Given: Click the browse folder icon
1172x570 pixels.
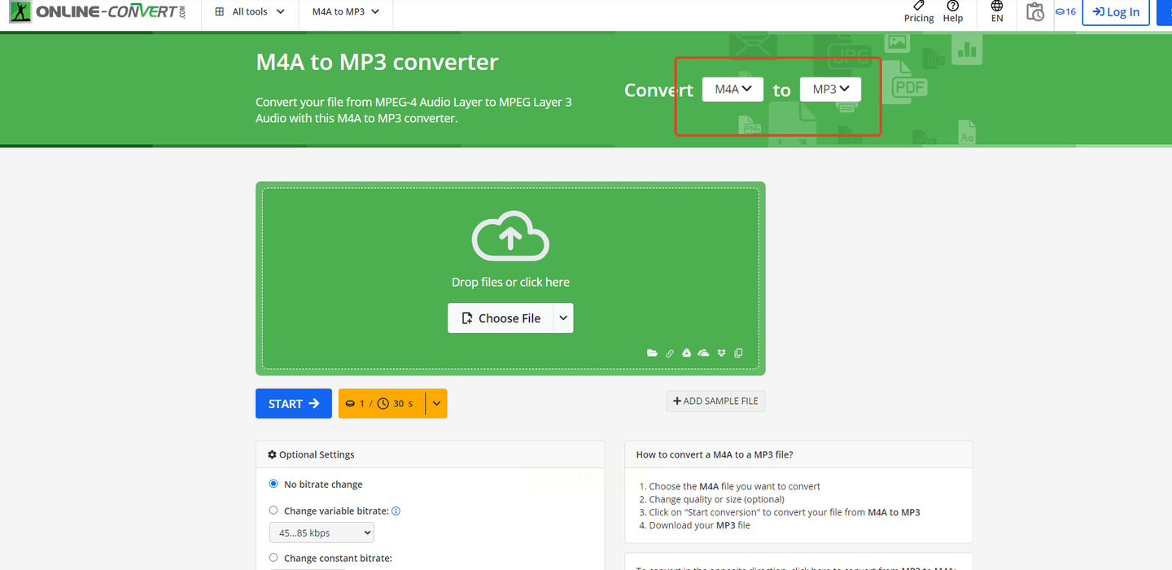Looking at the screenshot, I should [652, 353].
